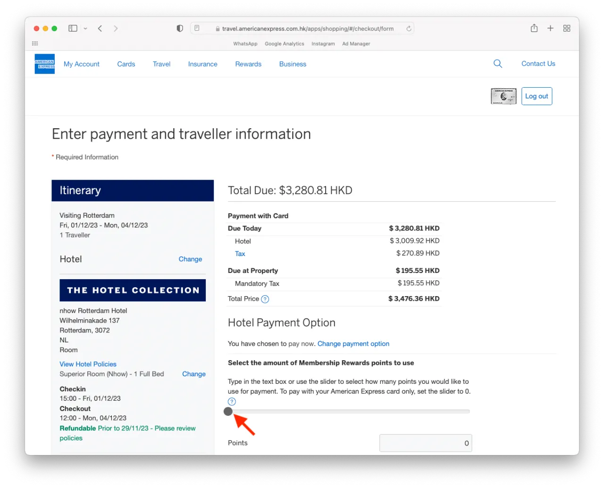
Task: Click Change next to Hotel heading
Action: point(190,259)
